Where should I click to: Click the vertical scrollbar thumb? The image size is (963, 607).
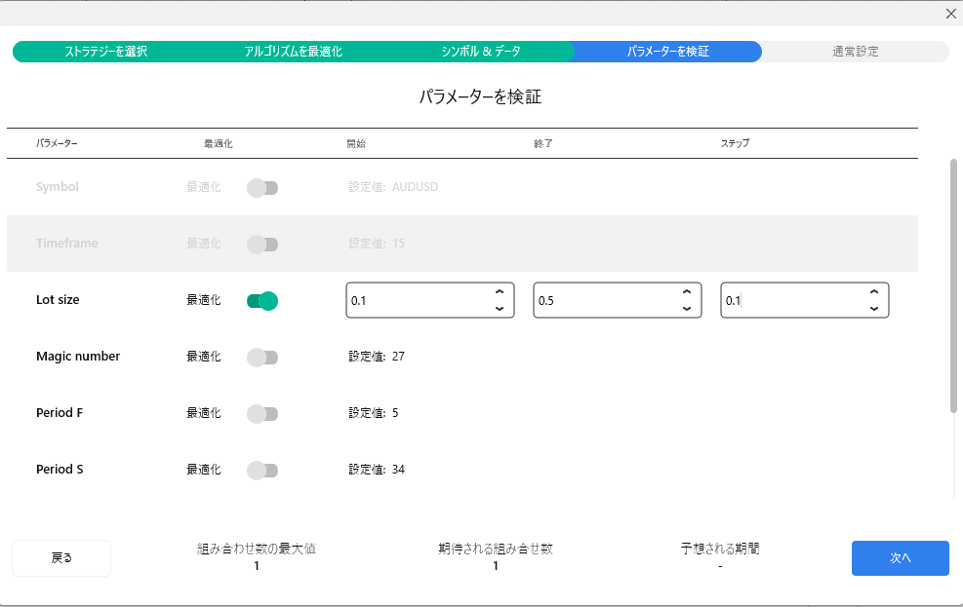(x=953, y=285)
